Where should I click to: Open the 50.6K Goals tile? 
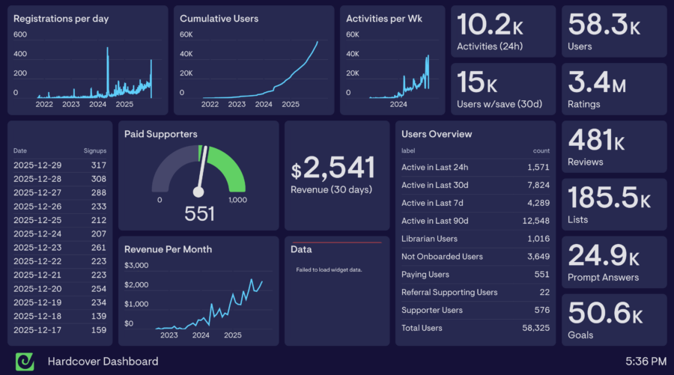click(x=613, y=320)
